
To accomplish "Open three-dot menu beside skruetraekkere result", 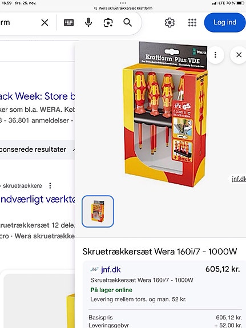I will (x=50, y=185).
